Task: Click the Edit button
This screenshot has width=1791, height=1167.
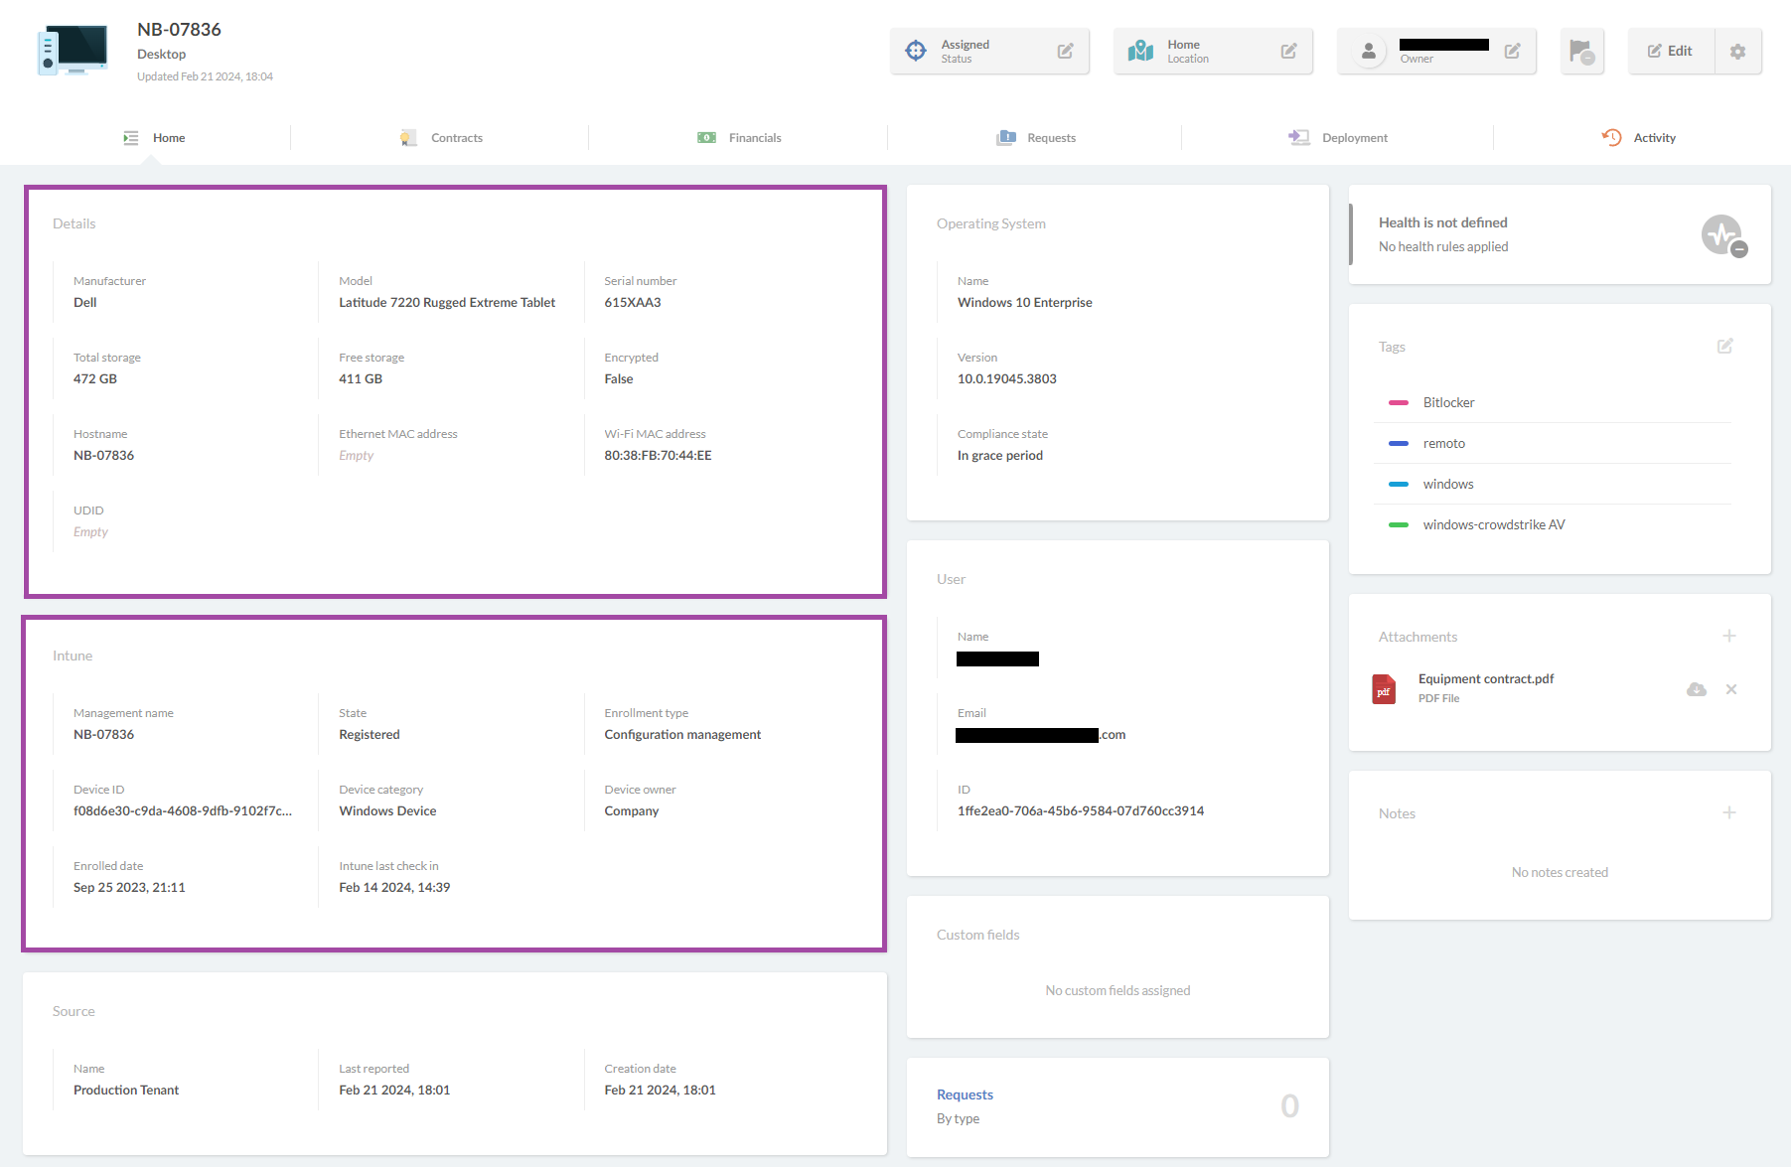Action: point(1670,50)
